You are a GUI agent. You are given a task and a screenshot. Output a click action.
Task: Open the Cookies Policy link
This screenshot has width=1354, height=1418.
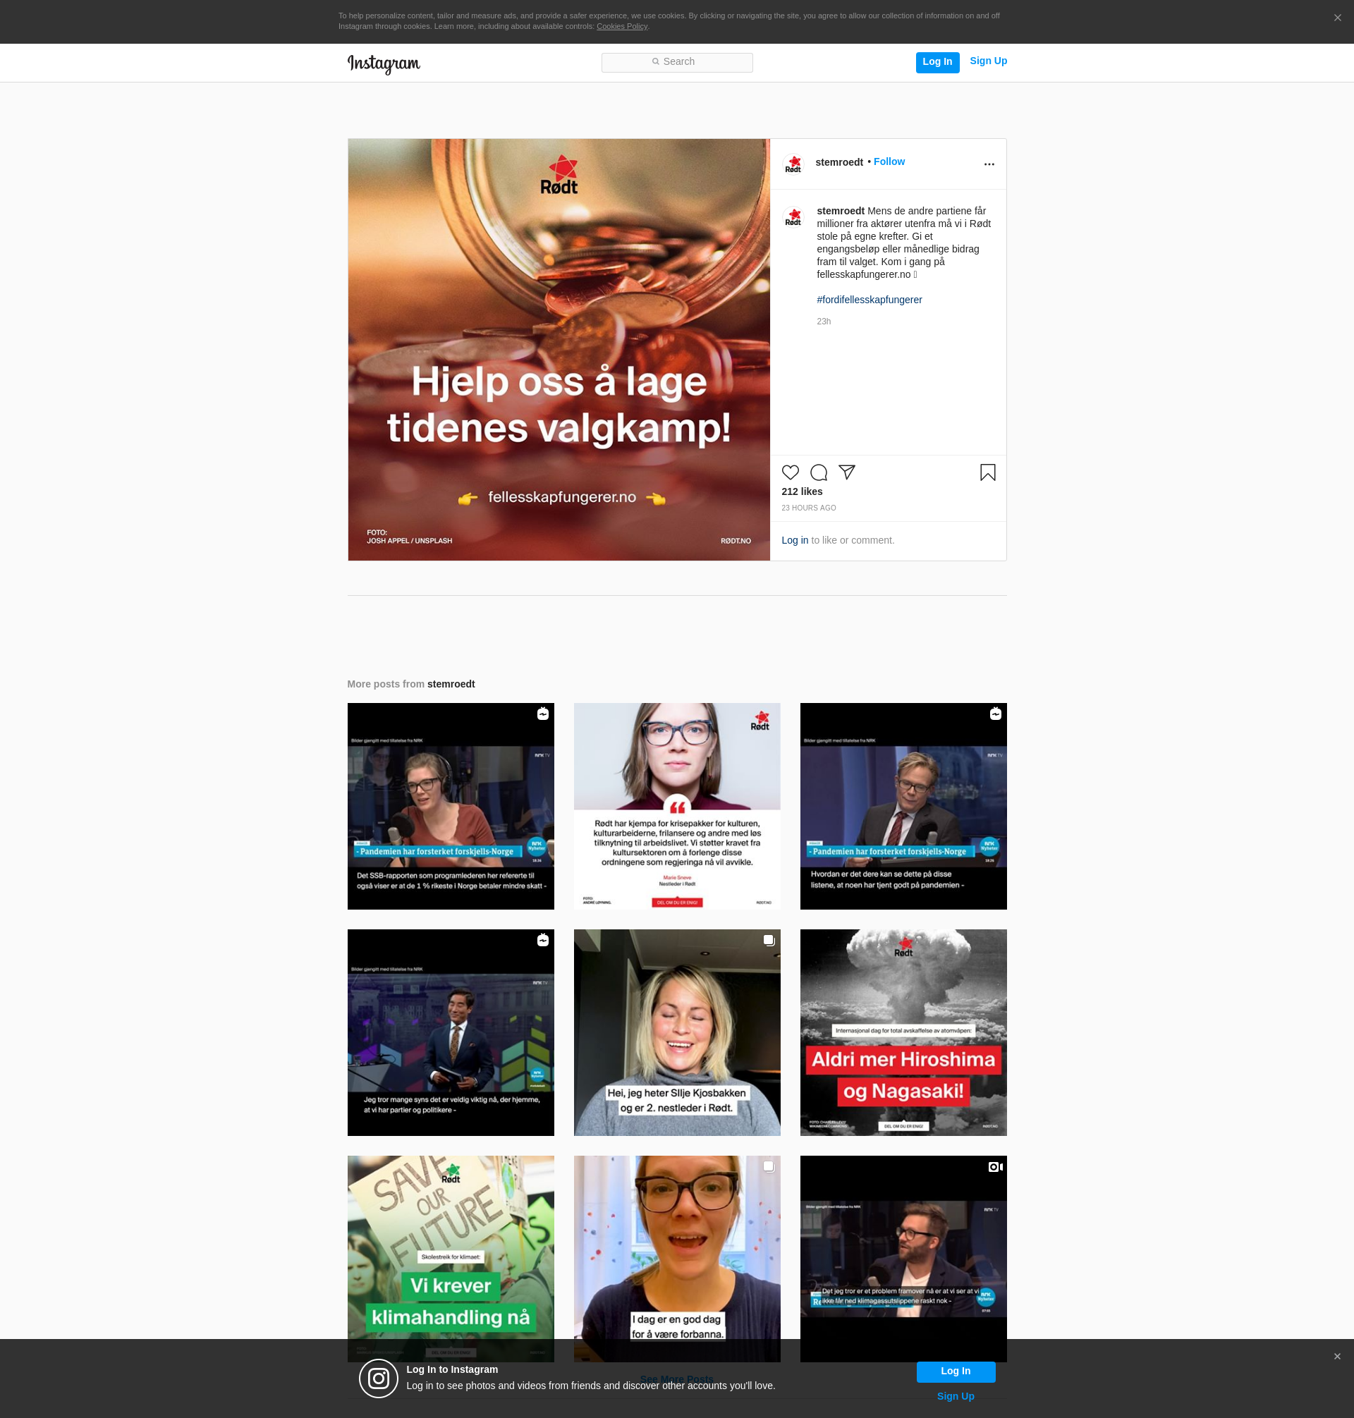pos(621,27)
